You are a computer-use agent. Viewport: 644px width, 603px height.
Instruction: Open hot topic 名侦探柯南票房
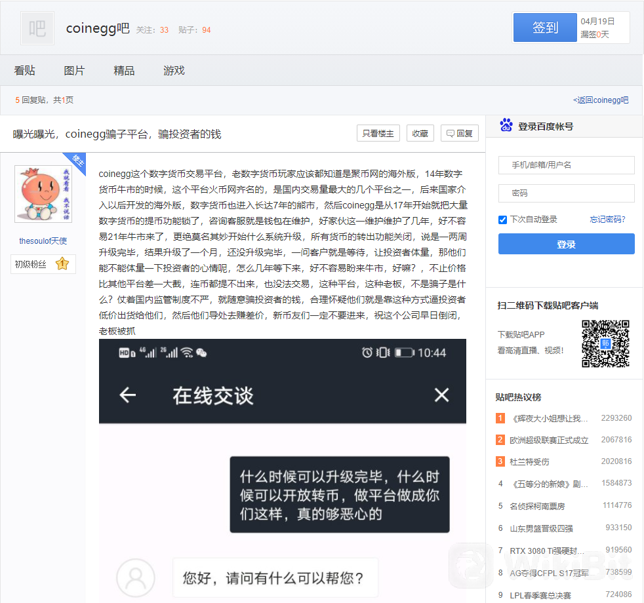[x=537, y=507]
